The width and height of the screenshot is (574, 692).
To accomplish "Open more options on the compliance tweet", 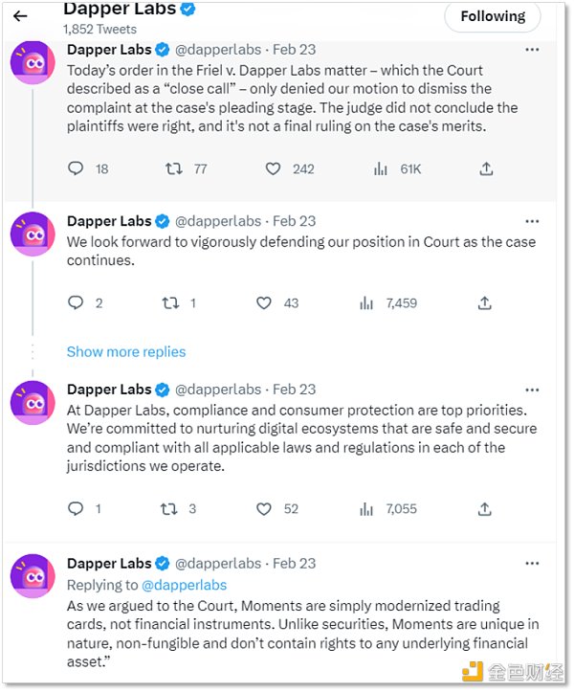I will [533, 390].
